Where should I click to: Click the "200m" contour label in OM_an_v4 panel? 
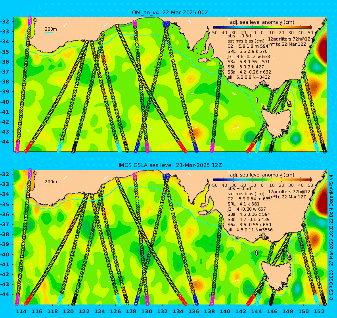coord(51,29)
